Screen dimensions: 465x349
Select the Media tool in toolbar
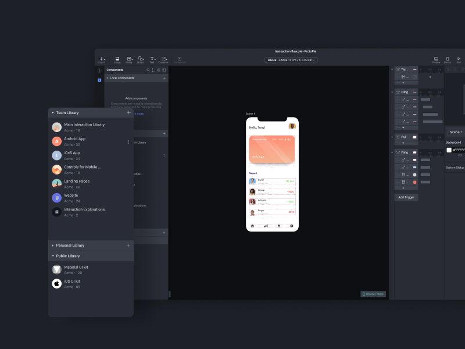(x=129, y=60)
